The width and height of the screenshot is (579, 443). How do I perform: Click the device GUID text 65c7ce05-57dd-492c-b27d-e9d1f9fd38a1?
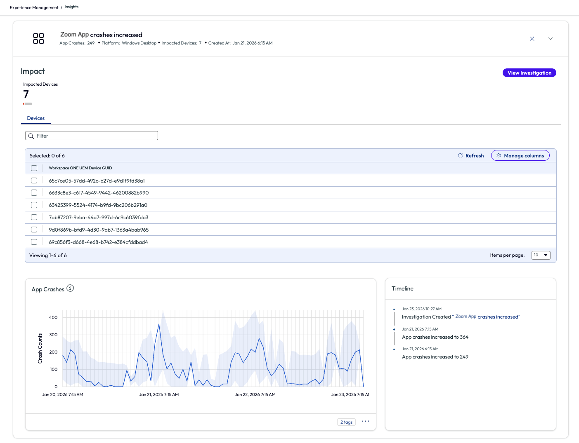[97, 181]
